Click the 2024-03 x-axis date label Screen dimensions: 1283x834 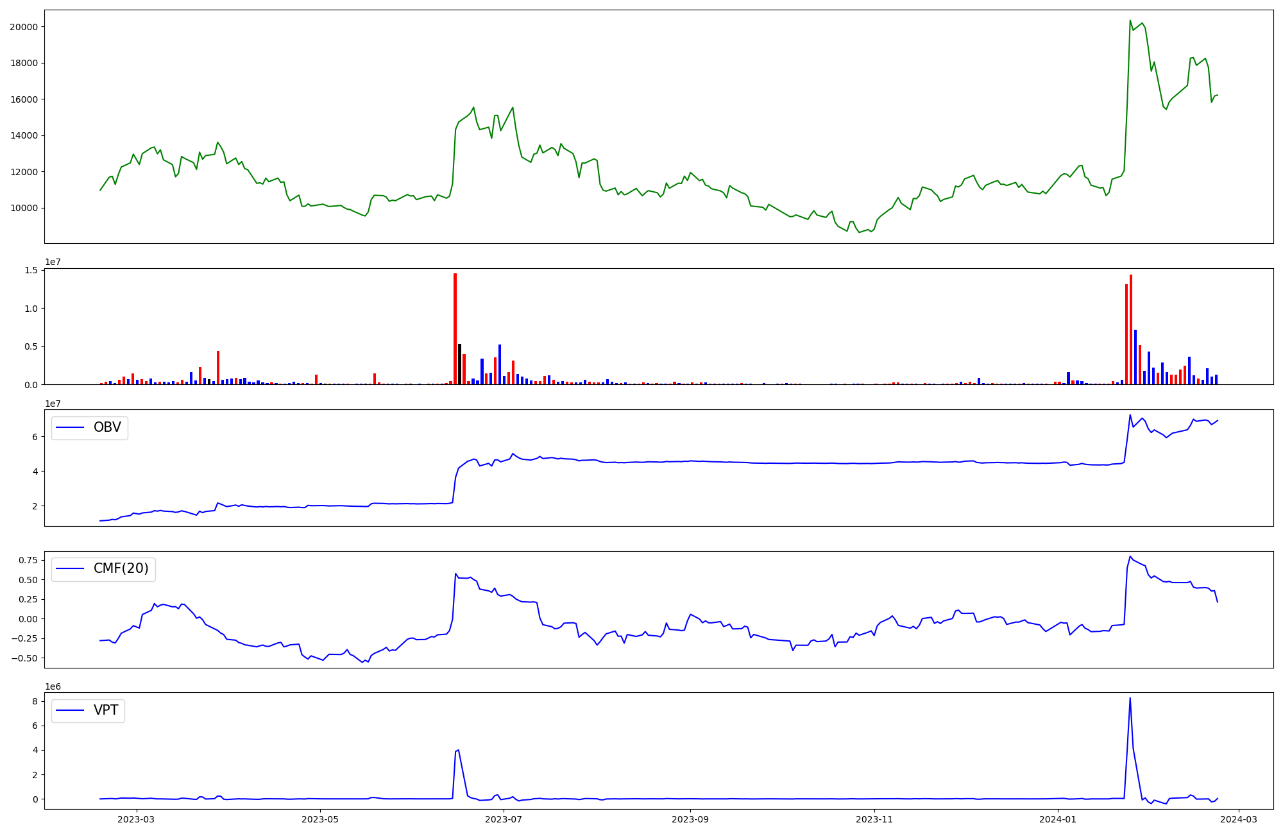click(x=1238, y=819)
